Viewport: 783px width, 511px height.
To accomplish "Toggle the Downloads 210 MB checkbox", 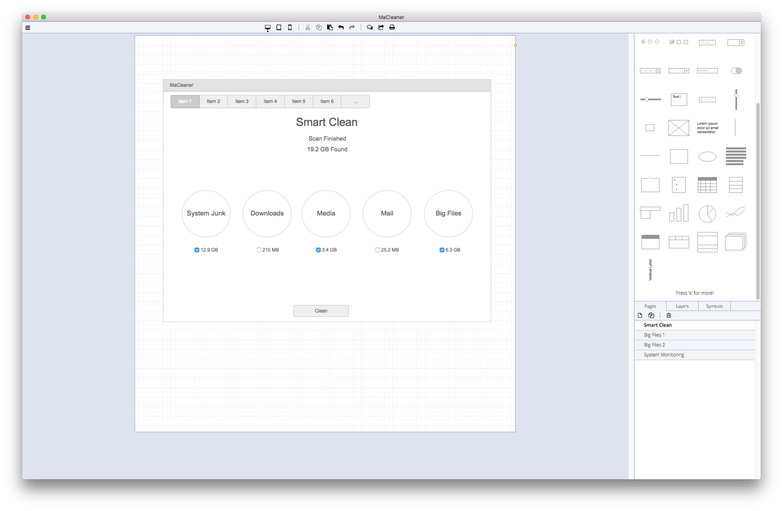I will pyautogui.click(x=259, y=250).
